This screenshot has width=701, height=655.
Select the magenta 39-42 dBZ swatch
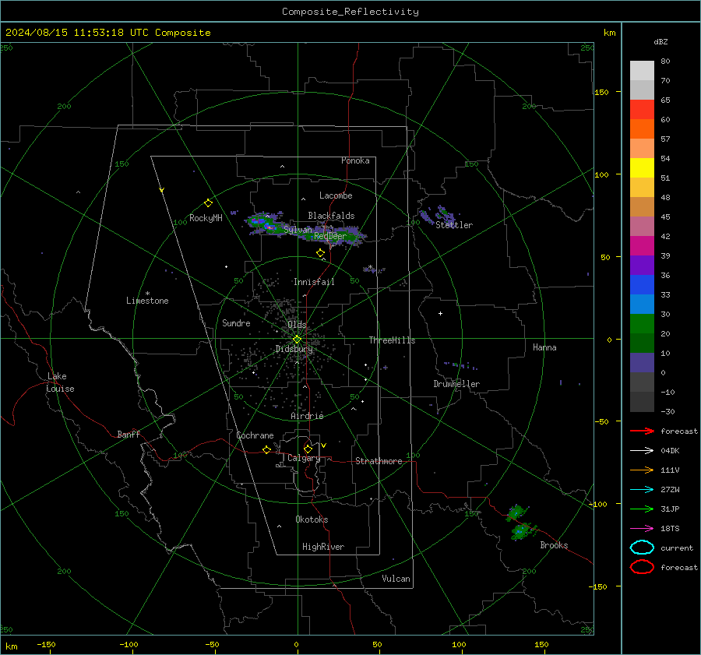(642, 246)
